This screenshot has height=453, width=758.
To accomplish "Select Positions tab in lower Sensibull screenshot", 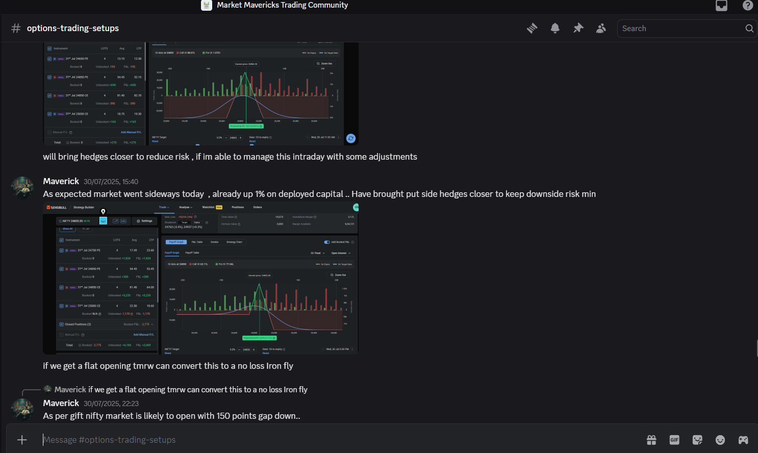I will click(x=238, y=207).
